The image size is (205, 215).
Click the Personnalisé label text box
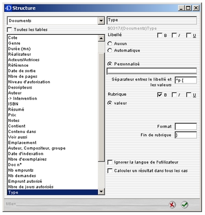(152, 71)
